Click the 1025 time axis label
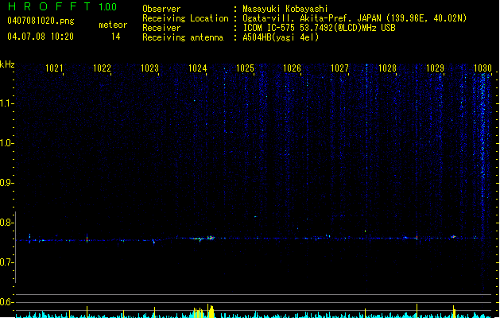 [x=245, y=68]
